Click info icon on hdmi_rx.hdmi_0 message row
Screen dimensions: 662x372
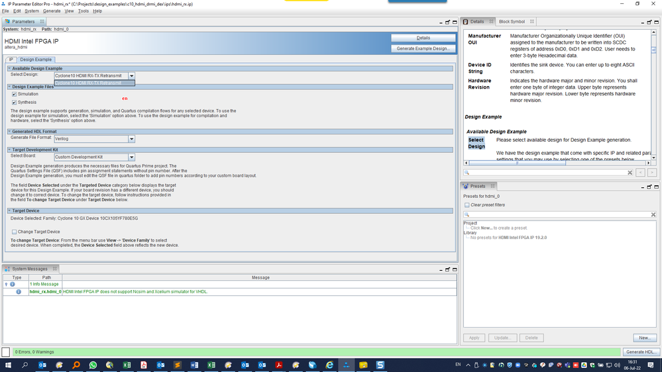click(x=19, y=292)
